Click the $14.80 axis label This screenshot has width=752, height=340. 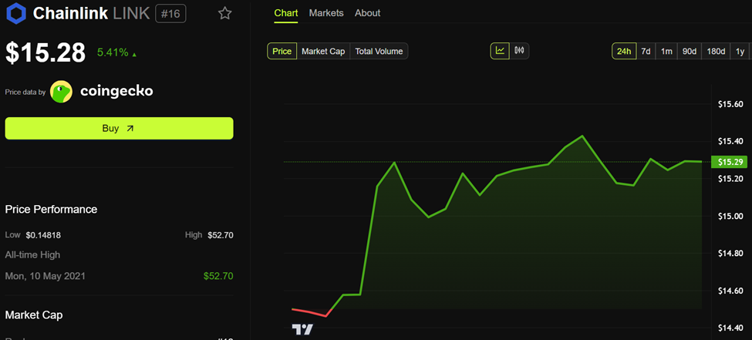tap(730, 253)
